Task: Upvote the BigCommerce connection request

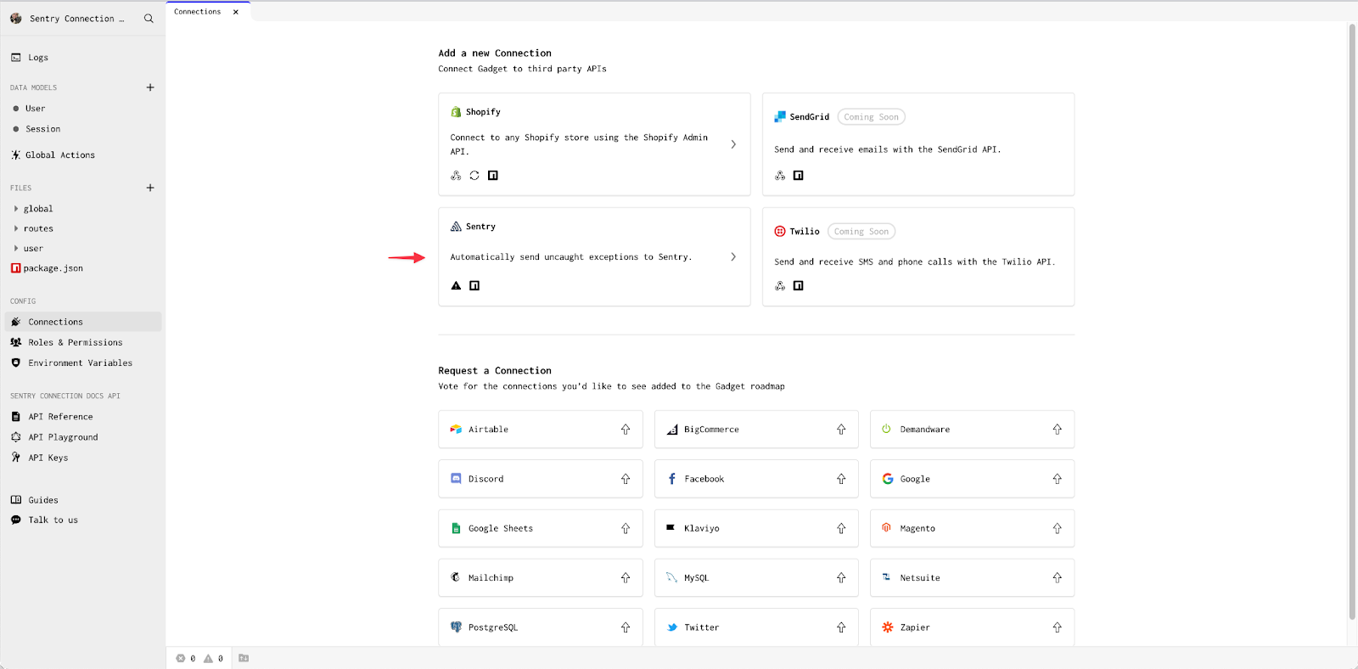Action: tap(841, 430)
